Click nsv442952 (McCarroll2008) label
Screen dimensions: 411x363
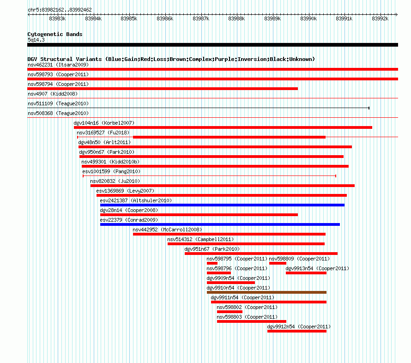click(x=167, y=230)
